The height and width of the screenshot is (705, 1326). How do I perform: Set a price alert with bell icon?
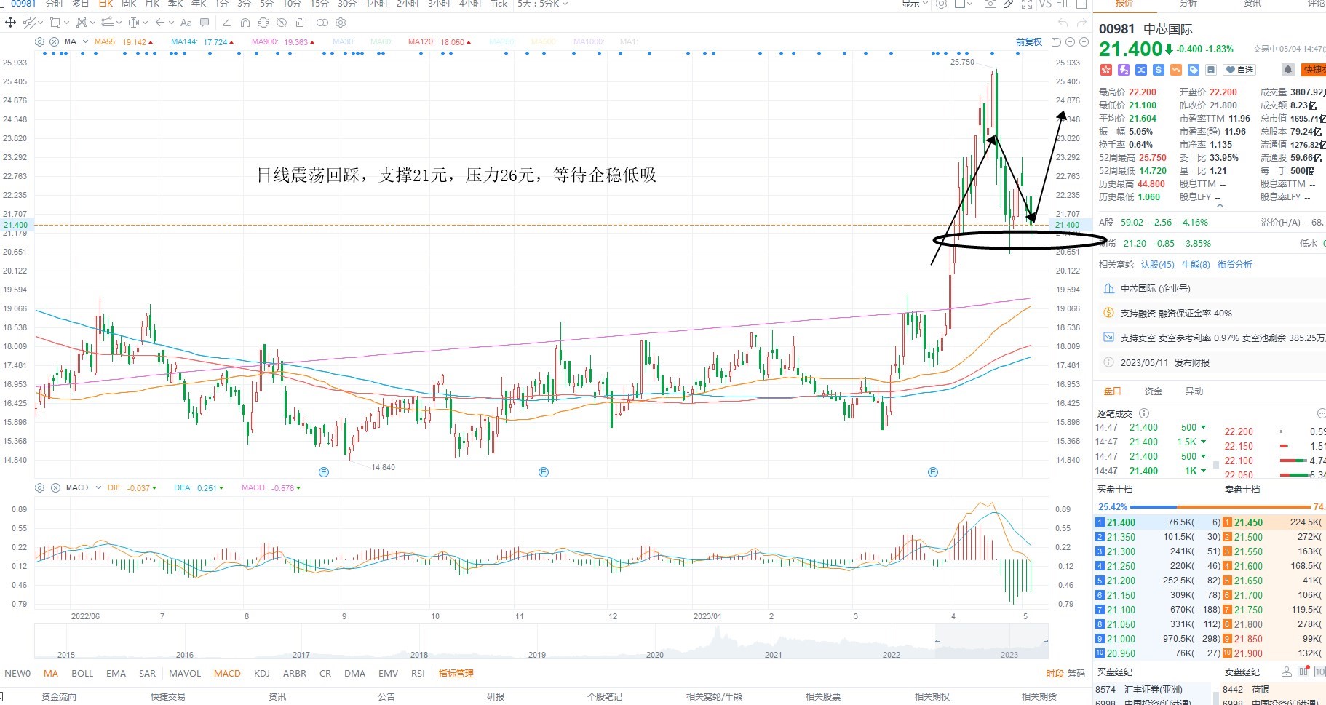1288,70
